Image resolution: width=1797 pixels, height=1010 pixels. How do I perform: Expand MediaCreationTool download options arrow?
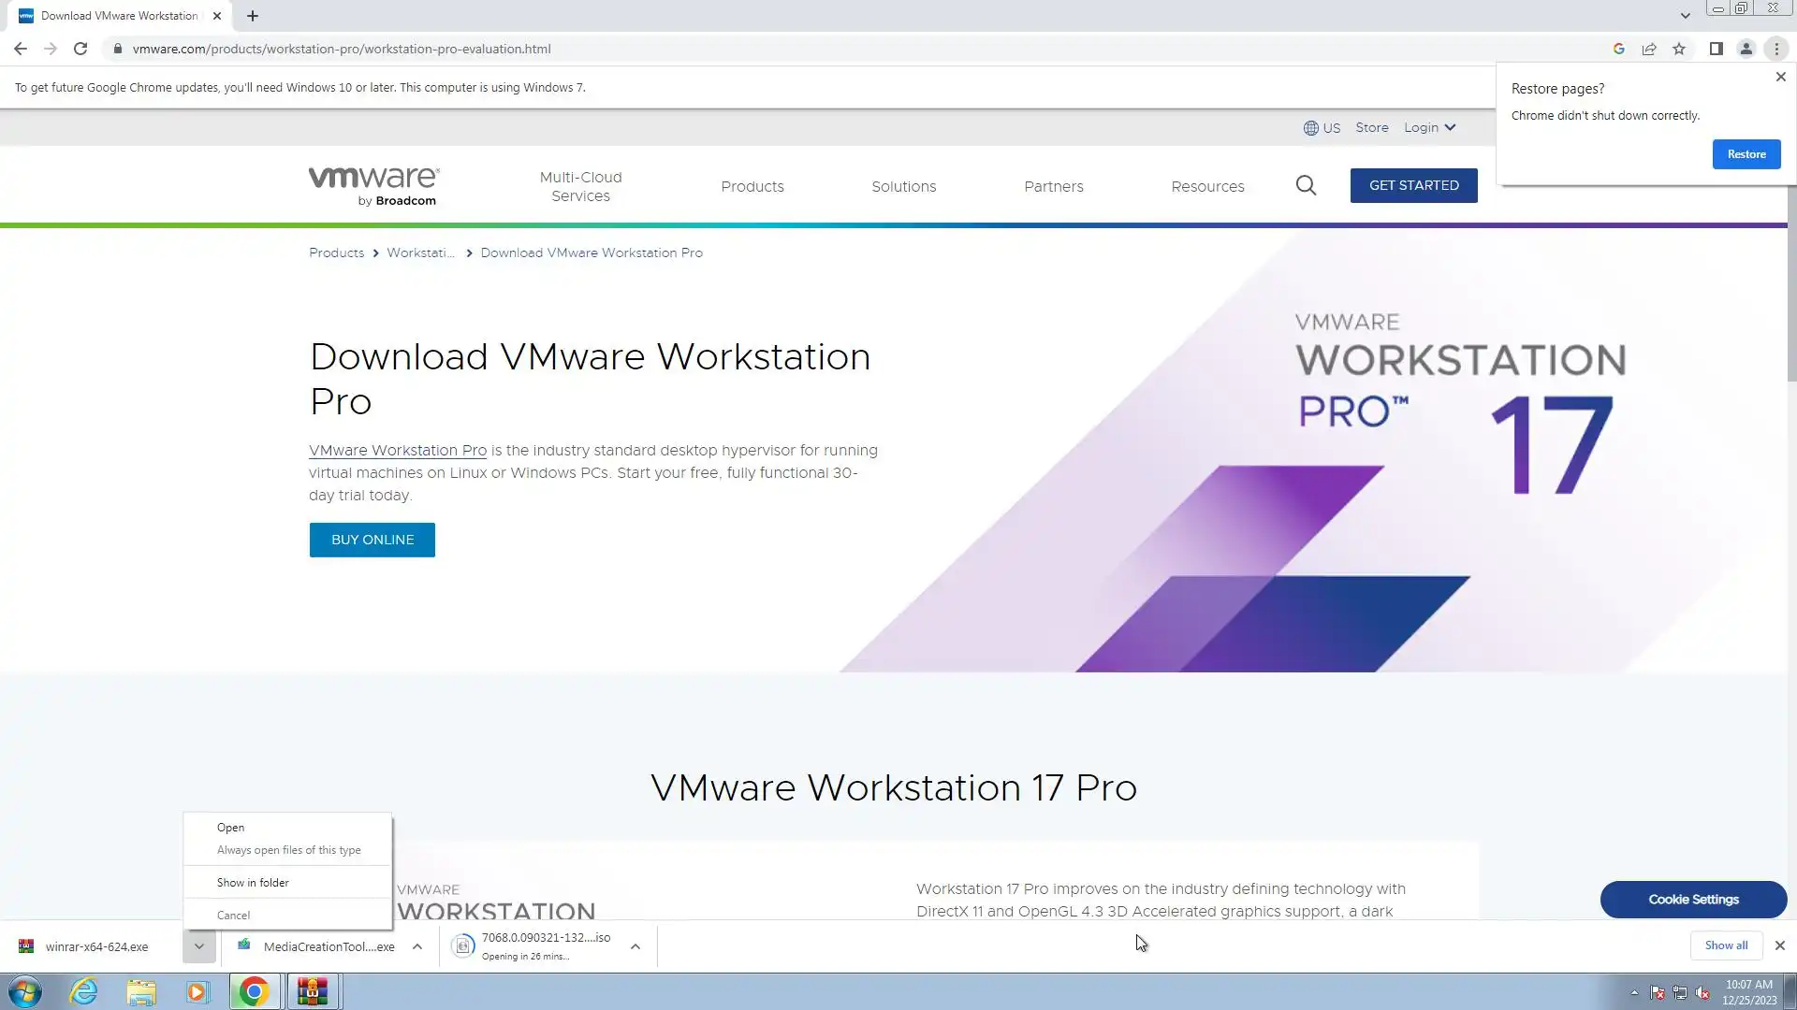(x=417, y=946)
